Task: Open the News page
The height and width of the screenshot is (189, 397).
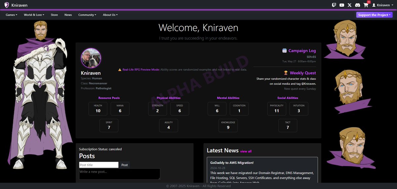Action: 68,15
